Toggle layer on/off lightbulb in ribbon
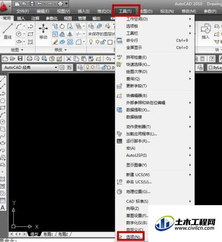The width and height of the screenshot is (222, 242). 91,42
